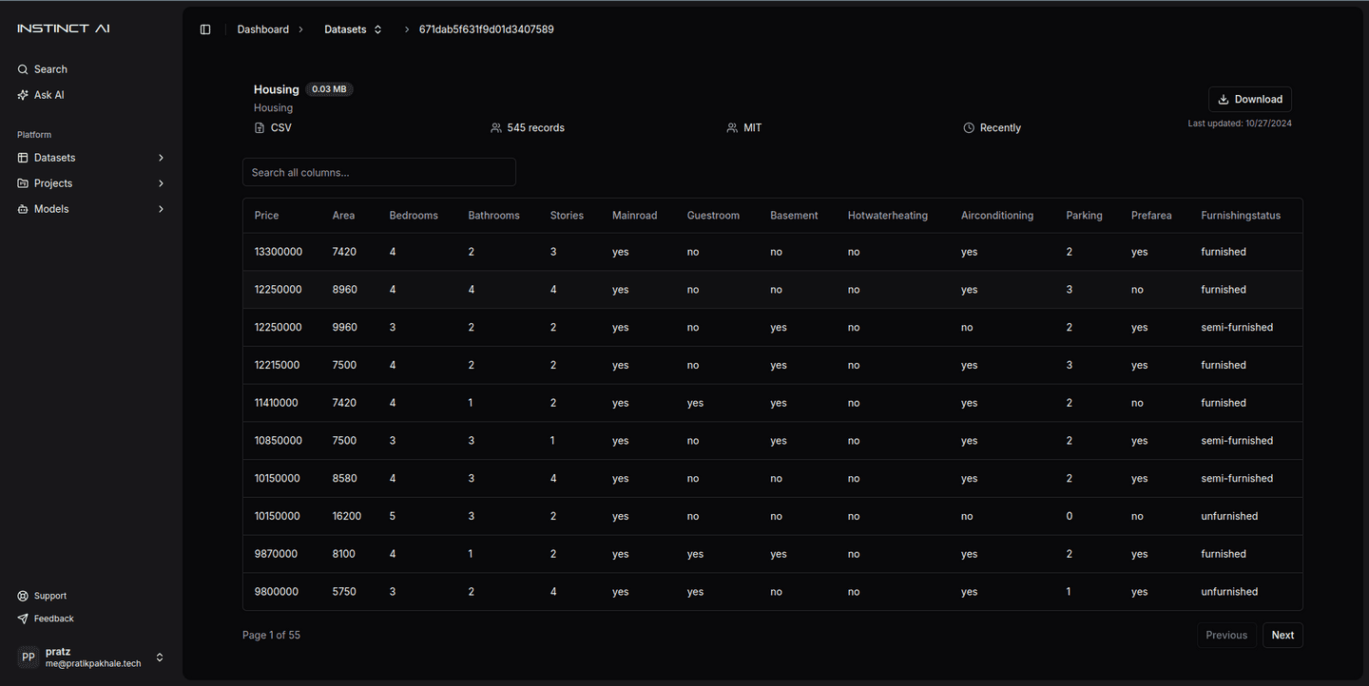1369x686 pixels.
Task: Click the Stories column header
Action: [x=567, y=216]
